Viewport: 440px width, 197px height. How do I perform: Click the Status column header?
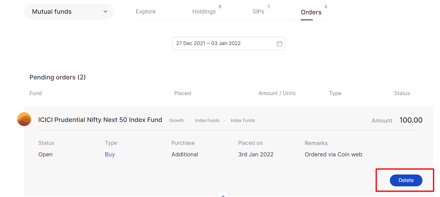(402, 93)
